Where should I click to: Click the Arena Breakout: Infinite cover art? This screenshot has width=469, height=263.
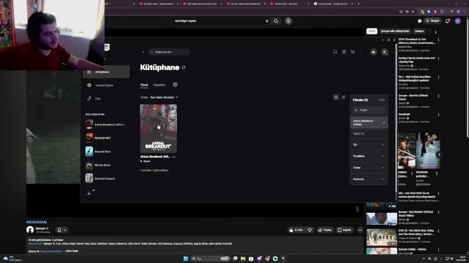(159, 129)
